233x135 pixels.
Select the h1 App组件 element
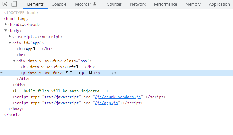(x=35, y=49)
